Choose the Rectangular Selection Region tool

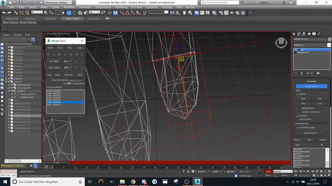[57, 13]
